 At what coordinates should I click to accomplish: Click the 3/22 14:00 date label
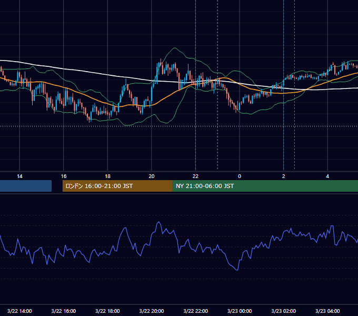click(x=19, y=311)
